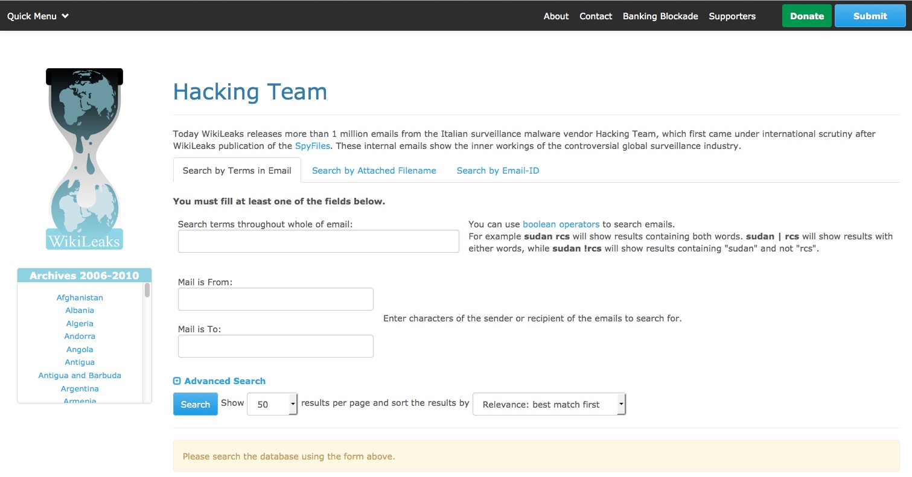Focus the Mail is From field
This screenshot has height=477, width=912.
tap(275, 299)
